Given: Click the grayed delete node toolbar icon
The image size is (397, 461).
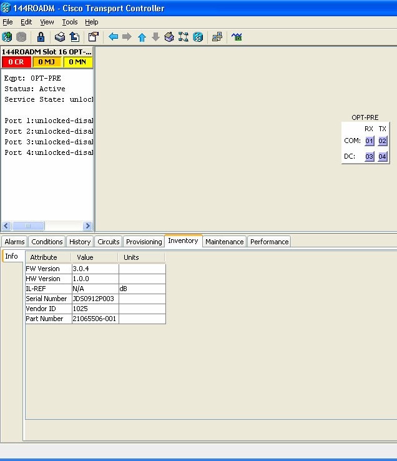Looking at the screenshot, I should [21, 37].
